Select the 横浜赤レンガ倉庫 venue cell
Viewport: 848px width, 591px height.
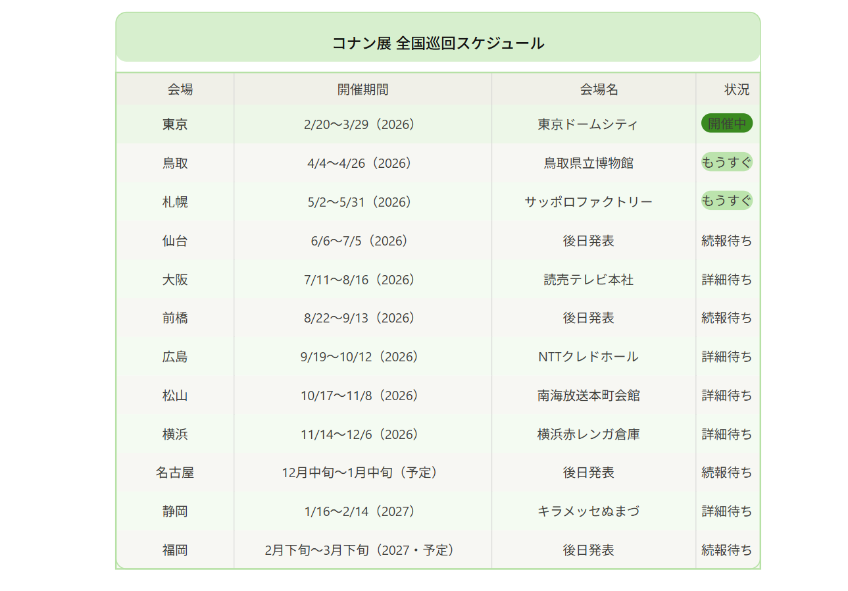pyautogui.click(x=588, y=434)
